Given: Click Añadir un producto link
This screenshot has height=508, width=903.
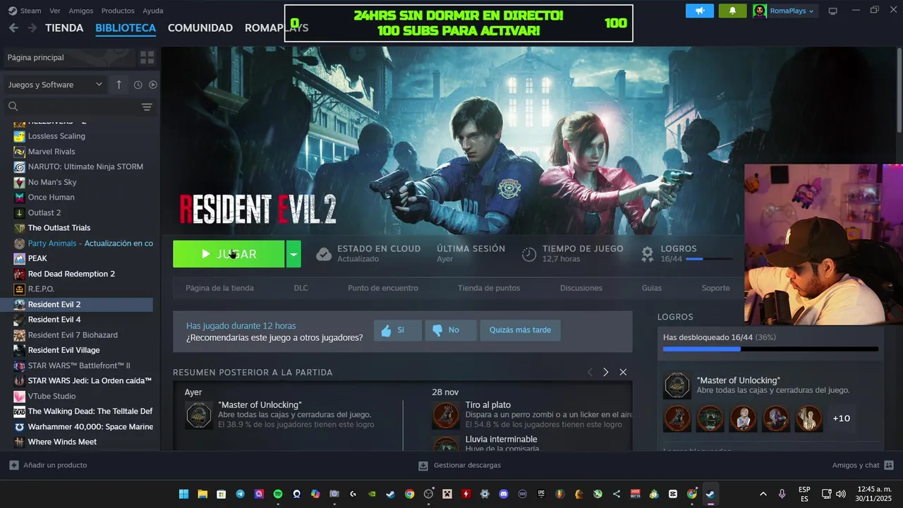Looking at the screenshot, I should [x=49, y=465].
